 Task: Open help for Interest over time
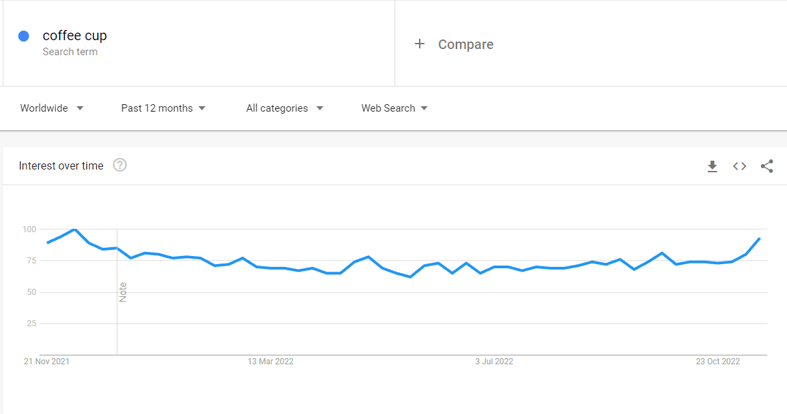coord(120,165)
